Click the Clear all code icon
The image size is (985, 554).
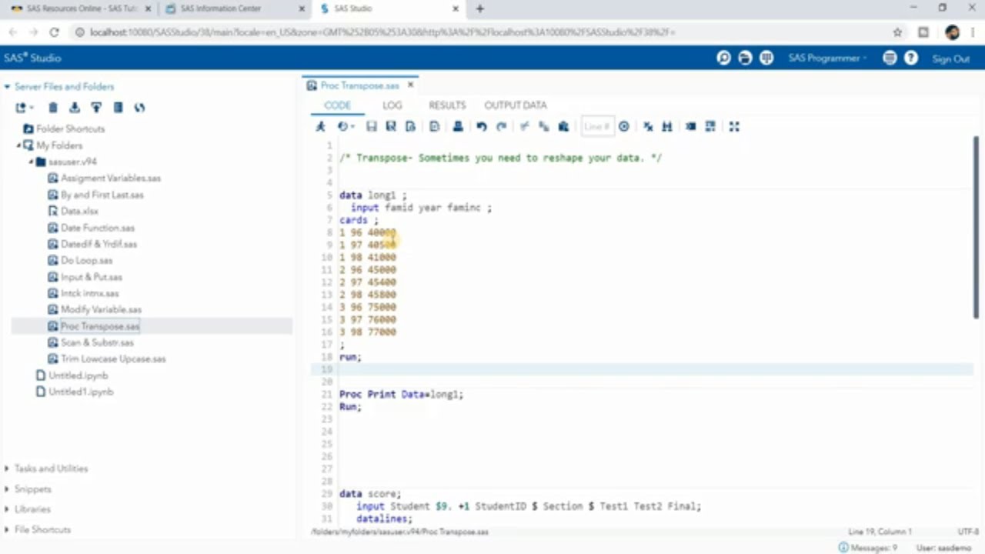(x=648, y=126)
